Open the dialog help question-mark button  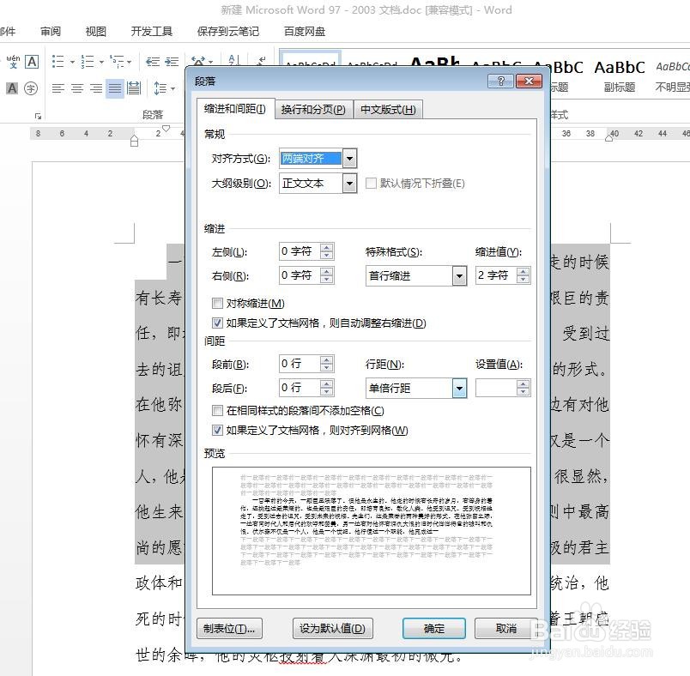point(500,81)
